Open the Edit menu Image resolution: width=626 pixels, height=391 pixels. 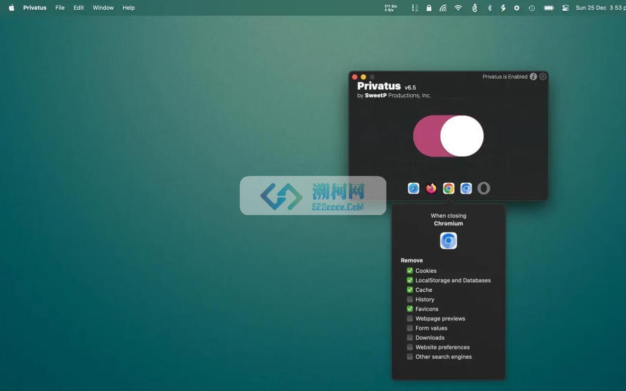(79, 8)
